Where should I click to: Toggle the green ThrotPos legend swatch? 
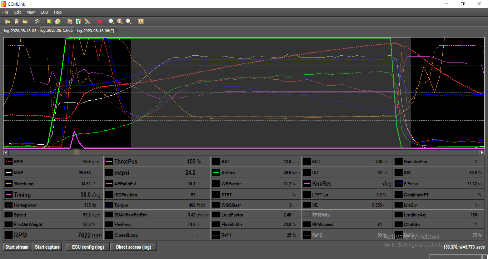[109, 161]
